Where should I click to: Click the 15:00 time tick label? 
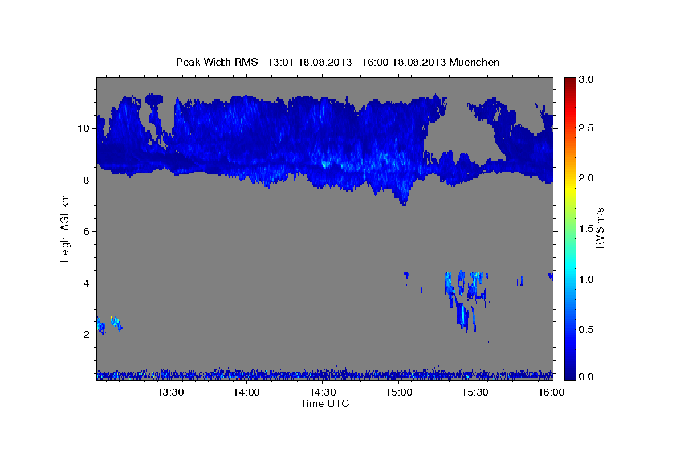pos(399,392)
